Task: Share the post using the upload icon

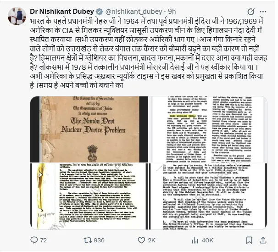Action: (263, 241)
